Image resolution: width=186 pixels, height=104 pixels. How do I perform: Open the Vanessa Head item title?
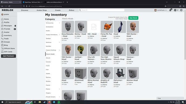point(130,58)
